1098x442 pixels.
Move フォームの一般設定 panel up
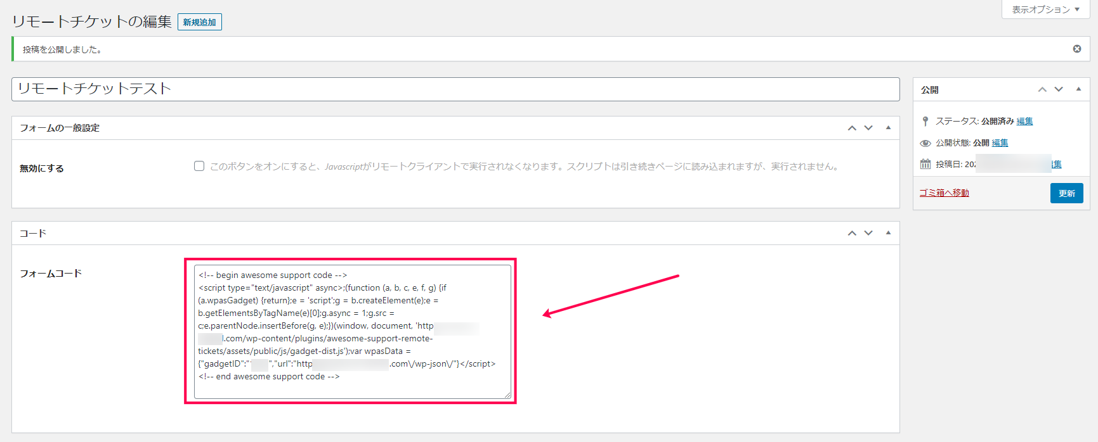click(x=852, y=128)
